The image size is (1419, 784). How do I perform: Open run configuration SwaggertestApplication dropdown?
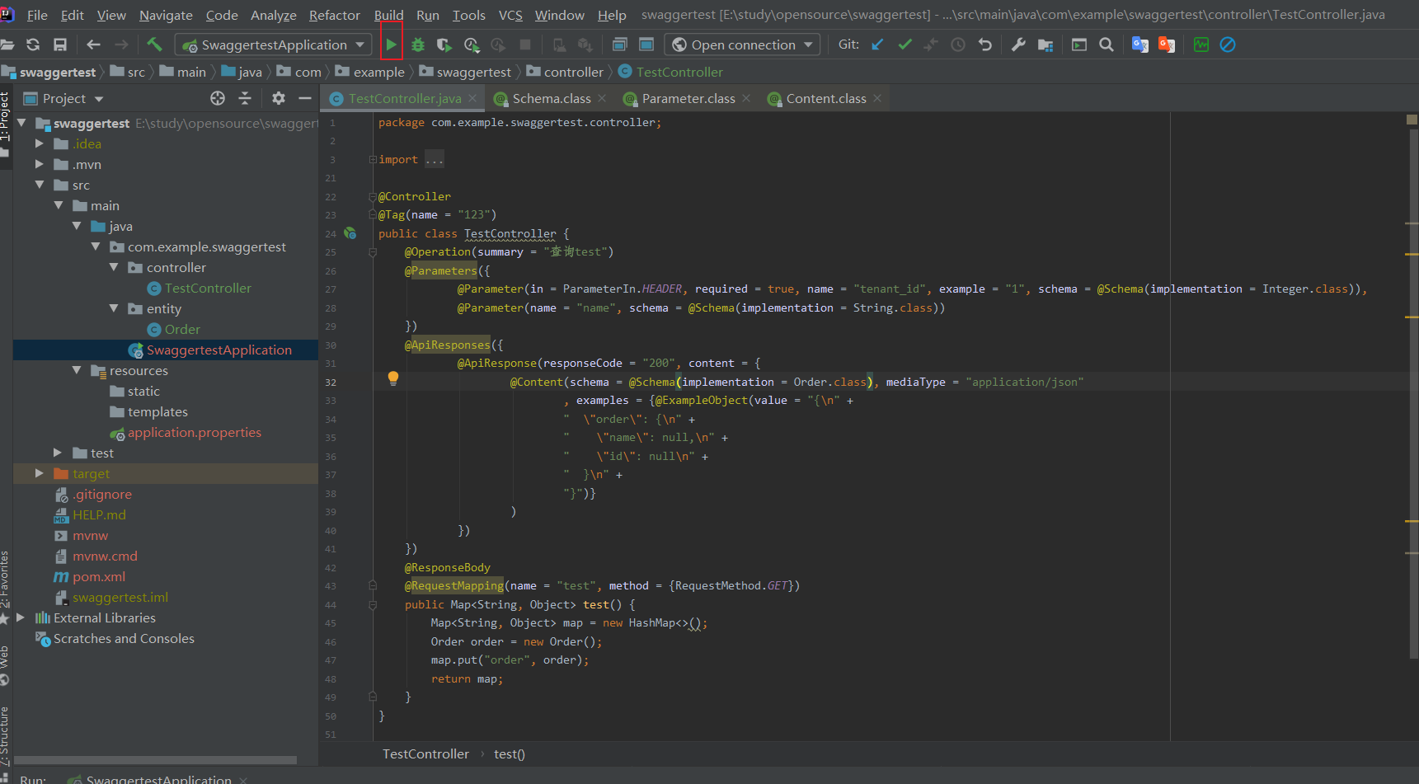point(274,45)
